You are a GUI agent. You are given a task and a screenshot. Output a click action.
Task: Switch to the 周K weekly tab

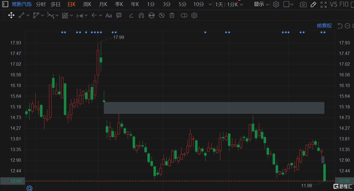87,4
